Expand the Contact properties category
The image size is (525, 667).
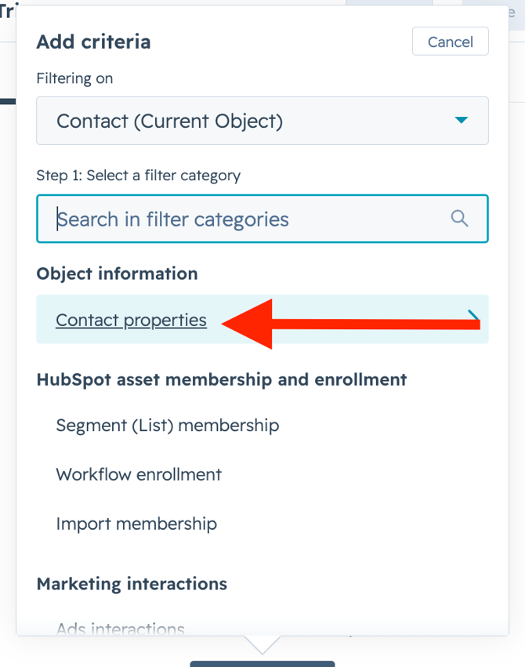[132, 320]
